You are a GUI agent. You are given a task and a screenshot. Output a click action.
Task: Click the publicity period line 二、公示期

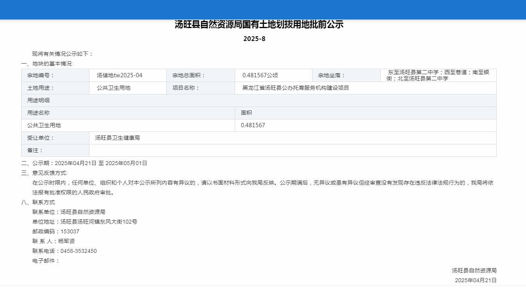click(x=84, y=163)
